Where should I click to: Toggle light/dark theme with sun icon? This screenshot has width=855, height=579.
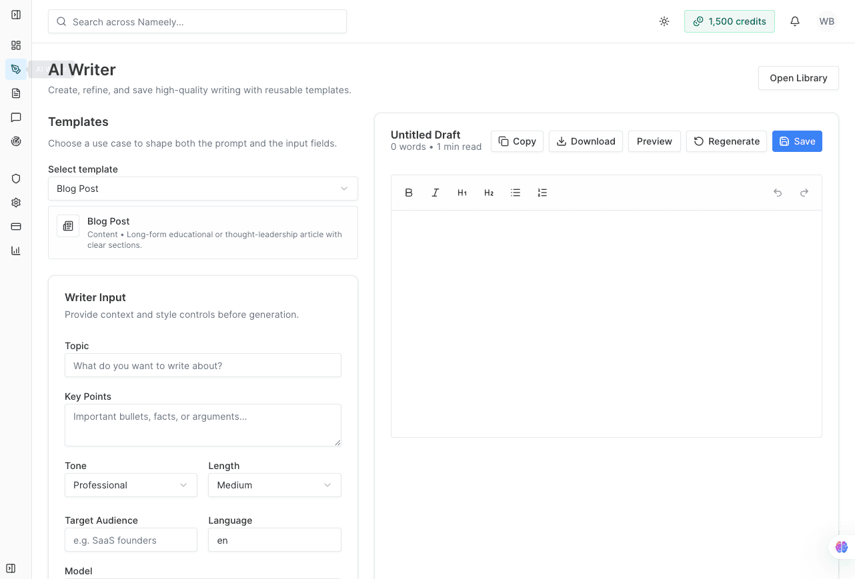point(664,21)
